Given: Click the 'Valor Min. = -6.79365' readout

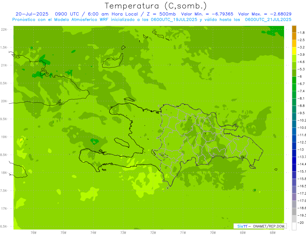Looking at the screenshot, I should pyautogui.click(x=207, y=14).
